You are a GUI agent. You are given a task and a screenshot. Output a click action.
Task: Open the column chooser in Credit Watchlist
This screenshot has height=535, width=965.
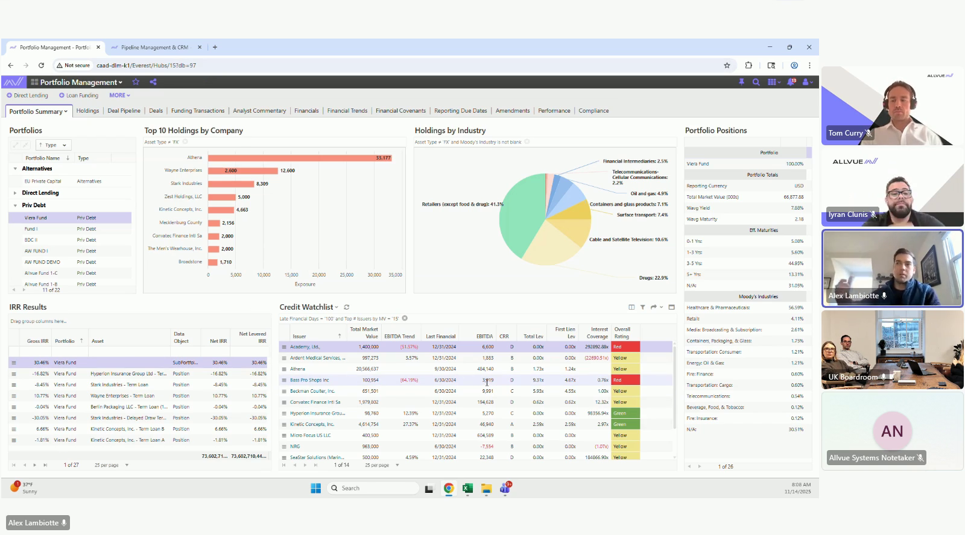click(x=631, y=307)
